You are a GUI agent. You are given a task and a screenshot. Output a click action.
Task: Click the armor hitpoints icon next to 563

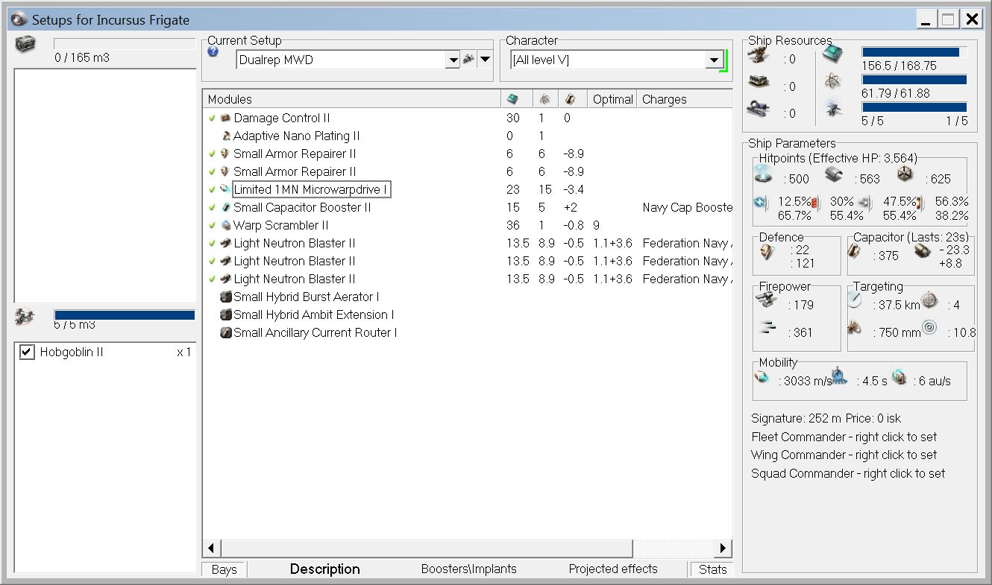(835, 174)
